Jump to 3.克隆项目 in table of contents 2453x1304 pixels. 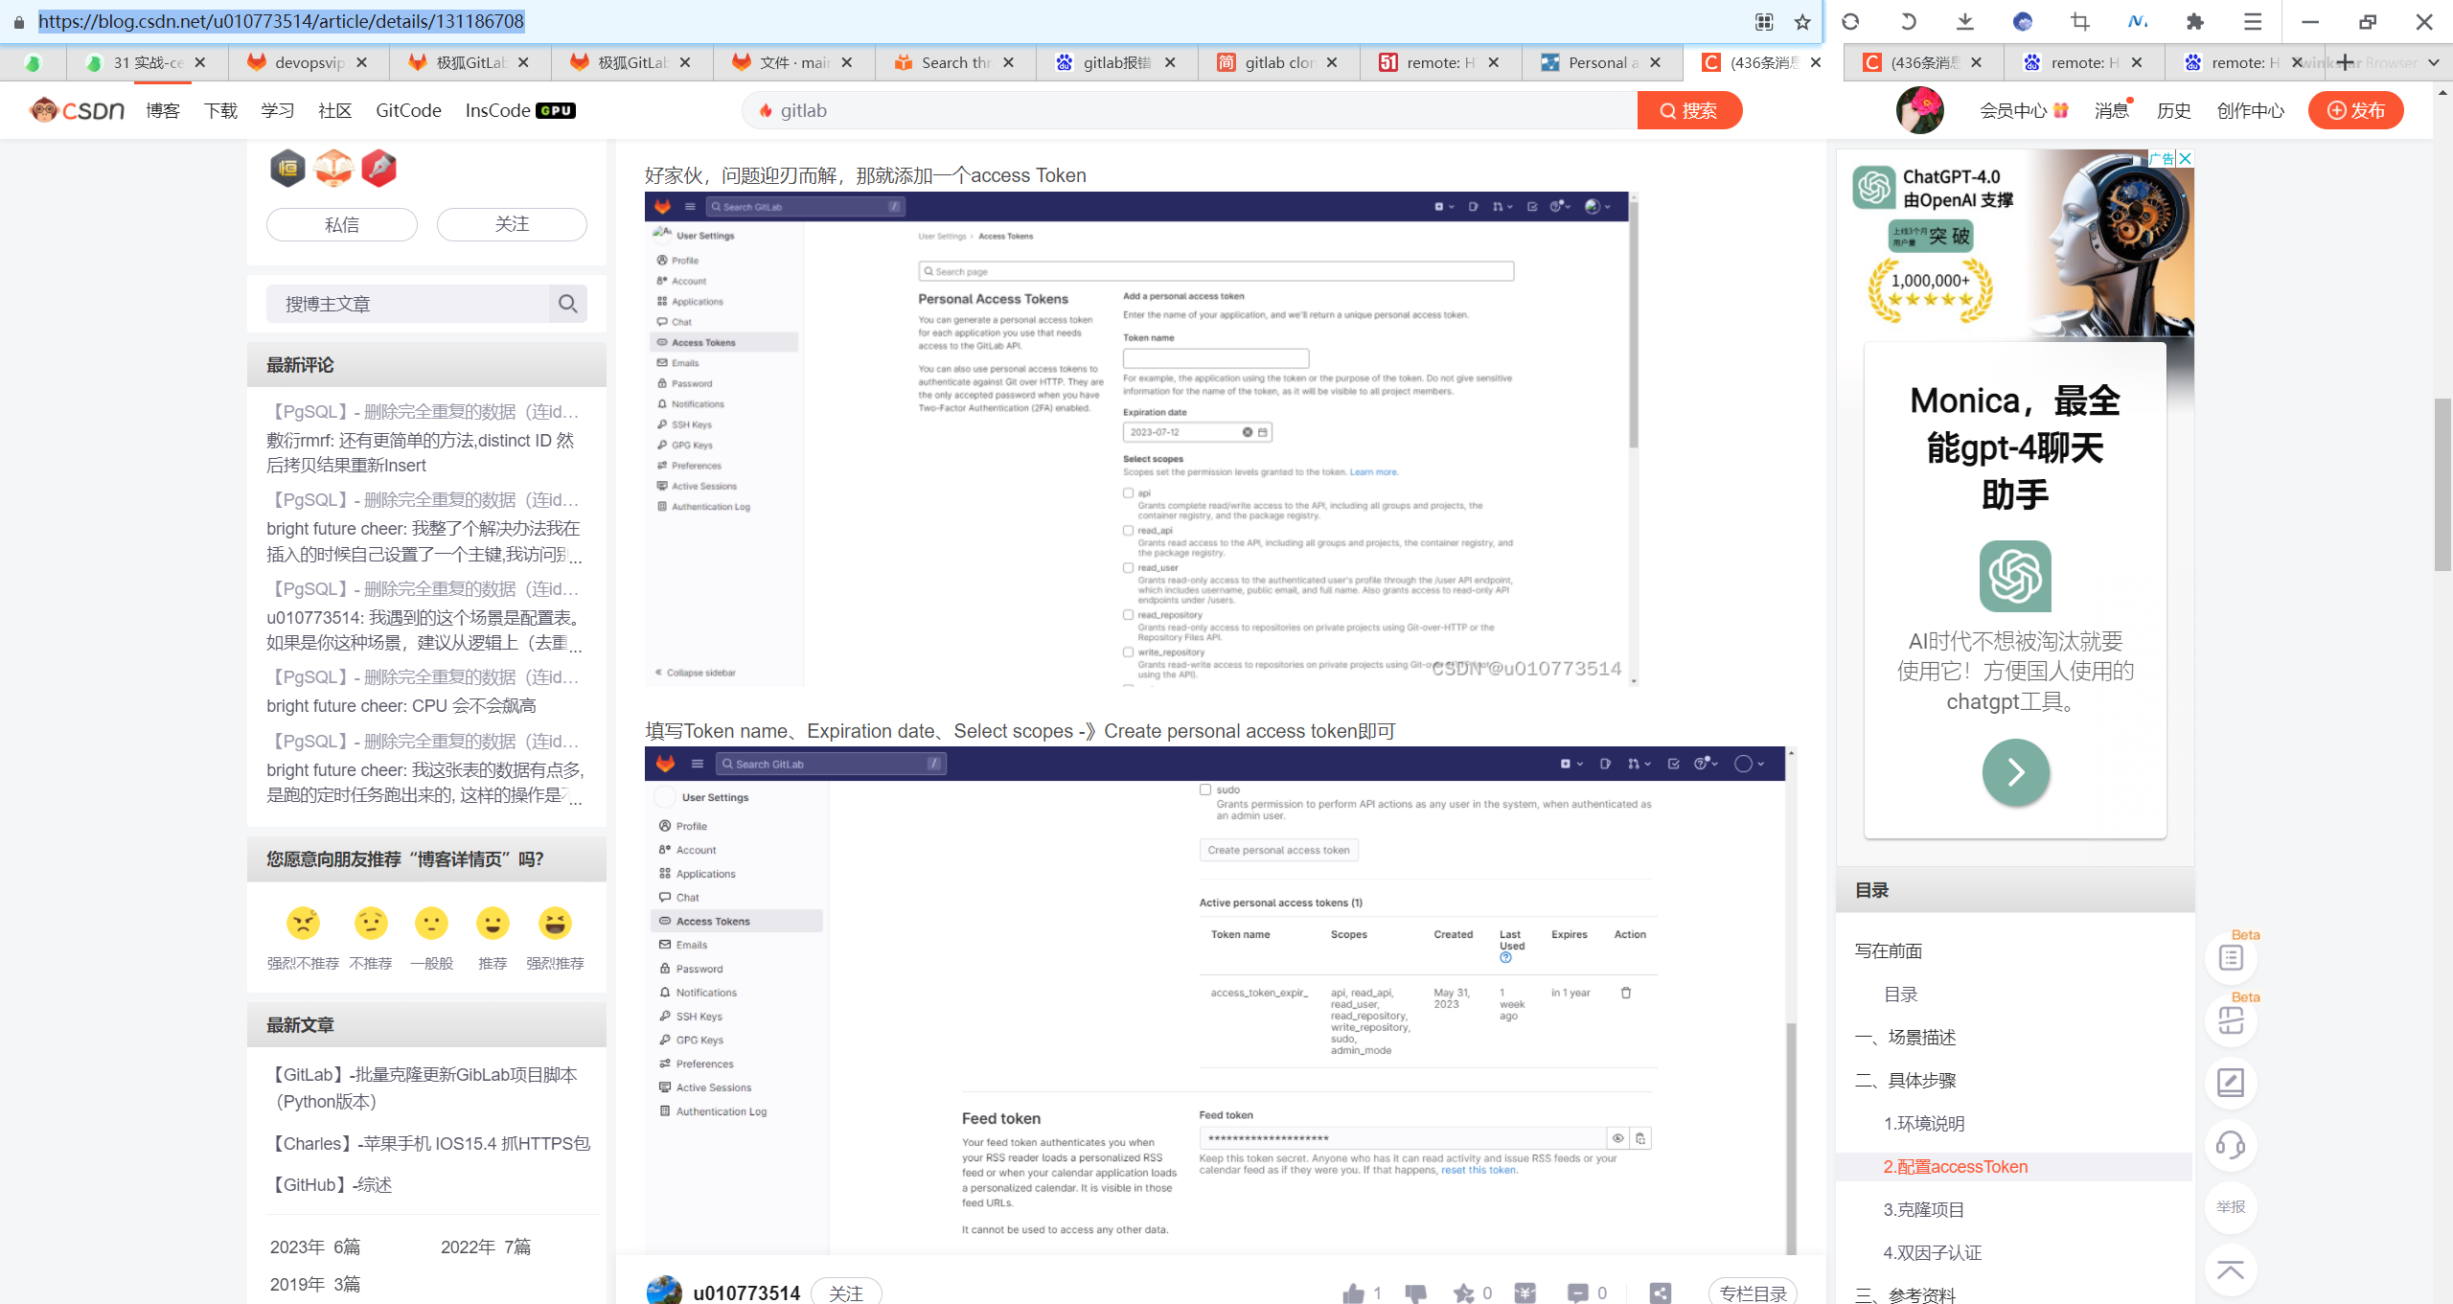1923,1209
